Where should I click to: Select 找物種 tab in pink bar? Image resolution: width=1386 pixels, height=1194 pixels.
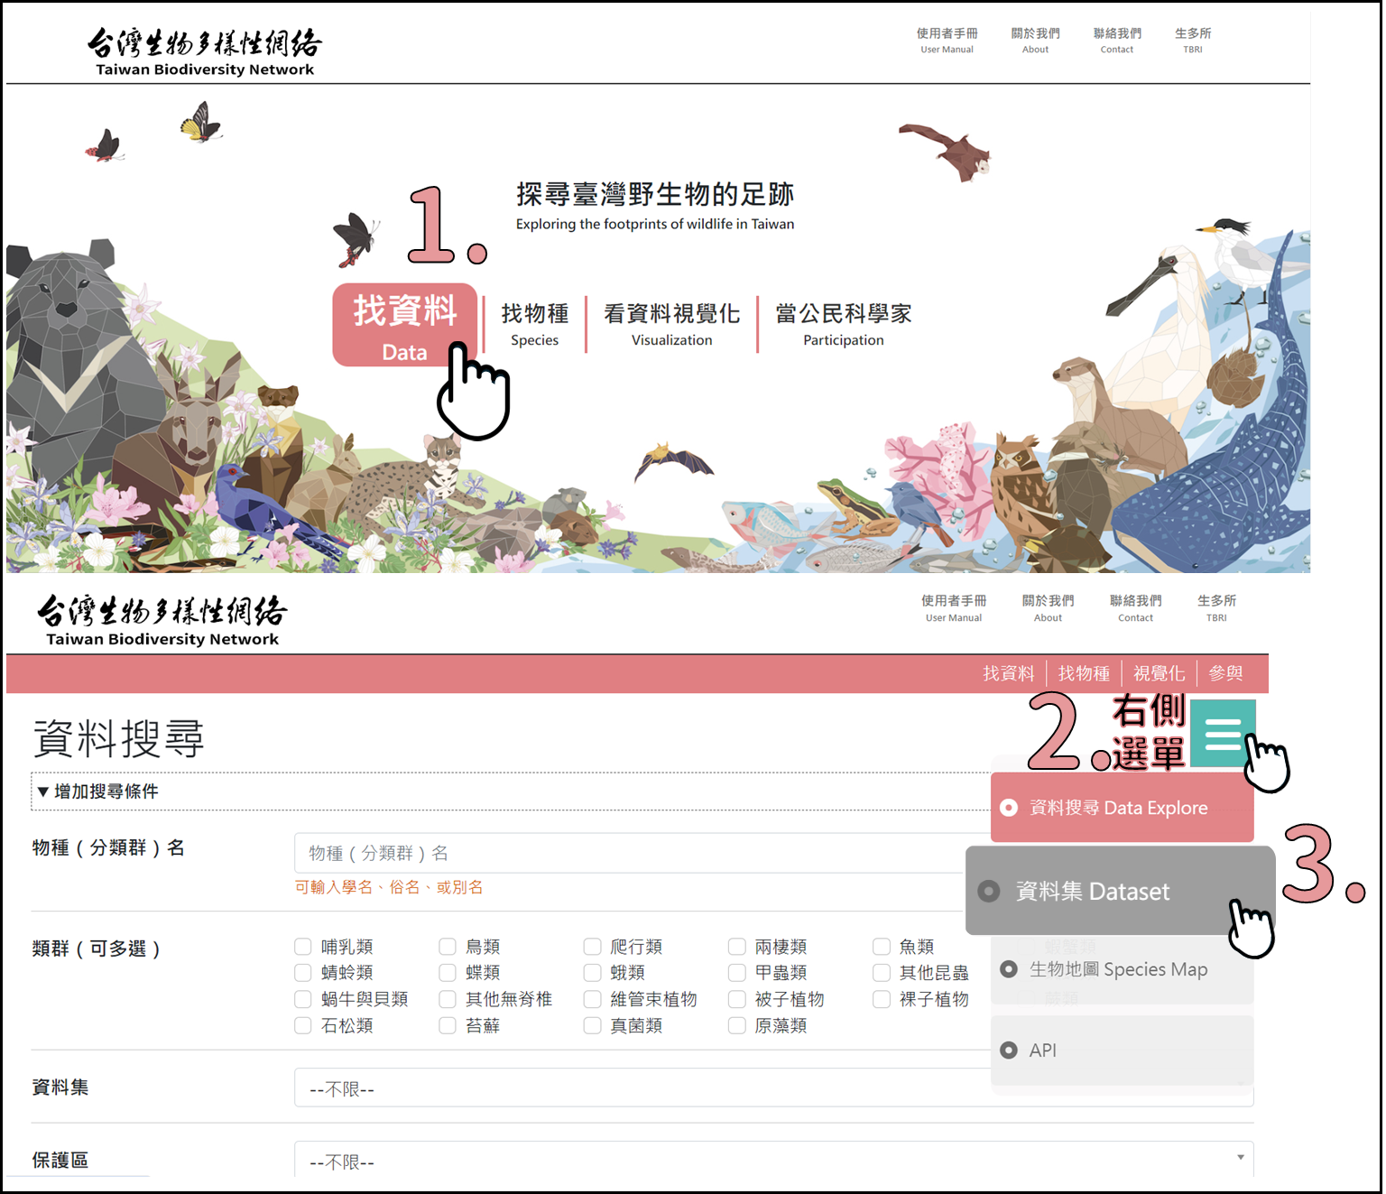click(1084, 673)
